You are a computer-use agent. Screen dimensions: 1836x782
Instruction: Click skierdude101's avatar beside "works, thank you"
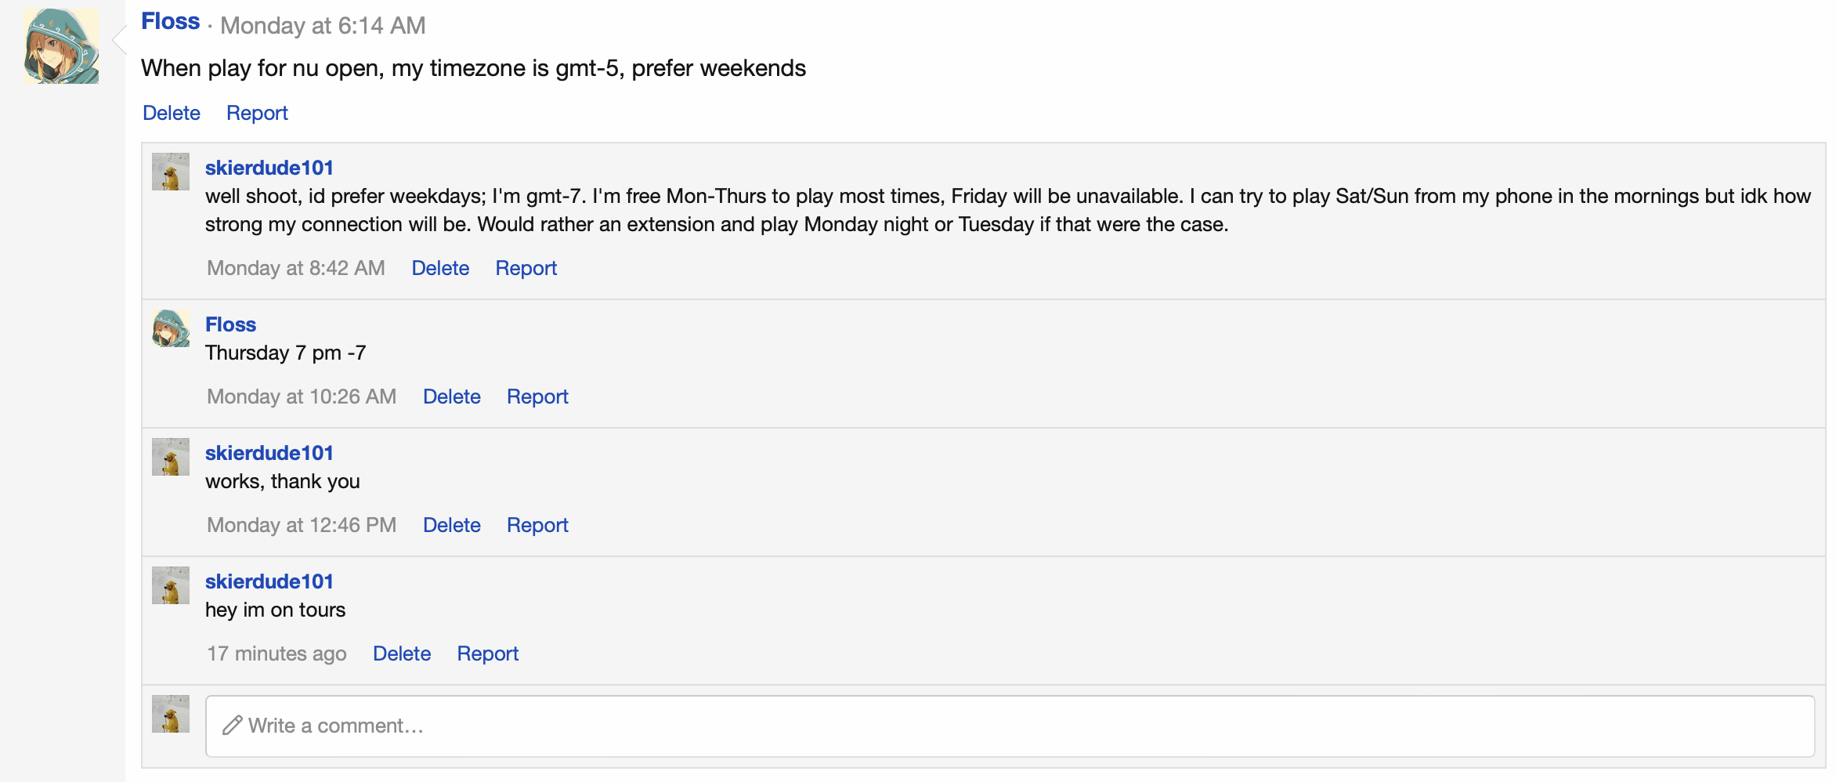click(x=171, y=457)
